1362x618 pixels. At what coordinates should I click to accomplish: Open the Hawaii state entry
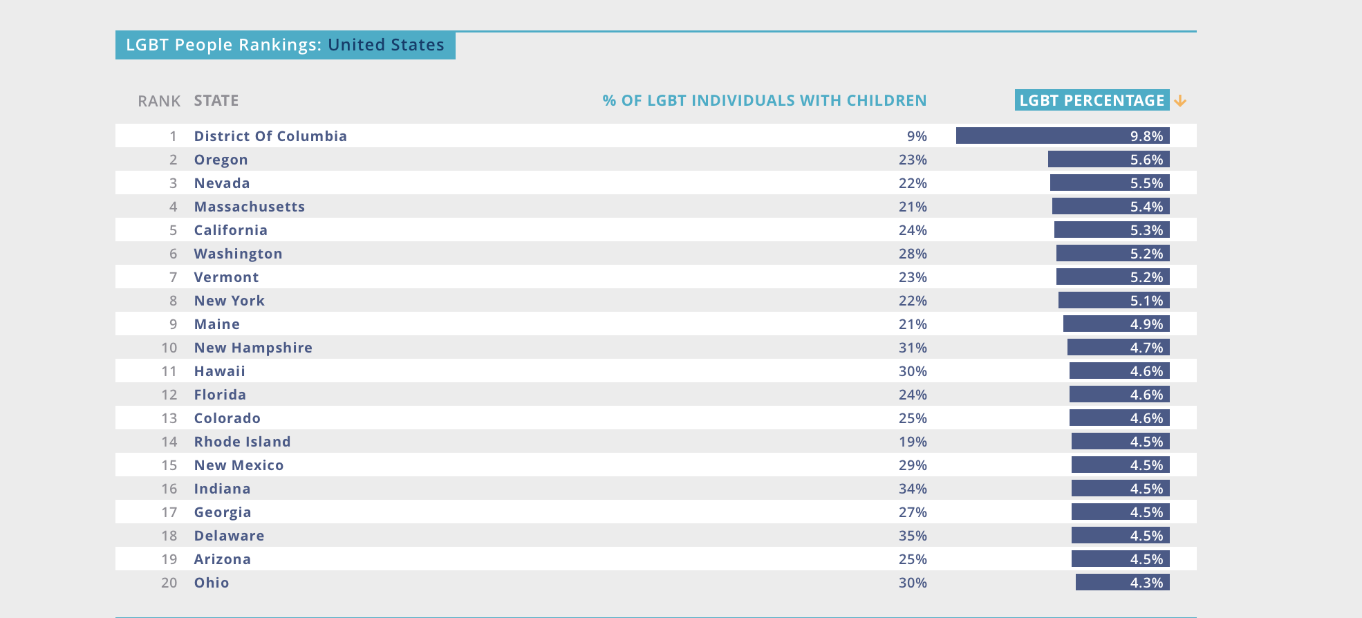point(219,371)
